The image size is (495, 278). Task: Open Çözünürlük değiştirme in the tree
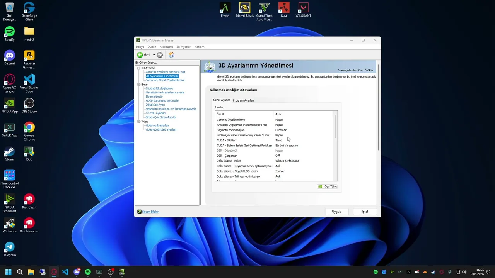tap(159, 88)
